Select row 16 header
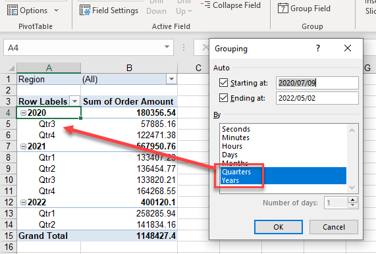376x254 pixels. click(x=8, y=247)
